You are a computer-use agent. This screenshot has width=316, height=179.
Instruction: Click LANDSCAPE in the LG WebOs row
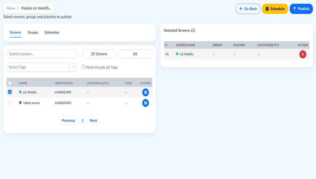63,92
